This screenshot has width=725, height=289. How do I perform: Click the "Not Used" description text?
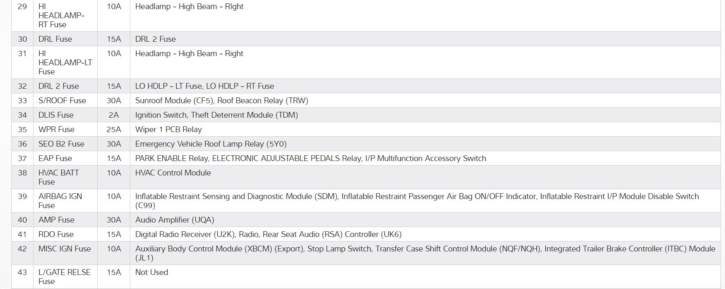(151, 272)
